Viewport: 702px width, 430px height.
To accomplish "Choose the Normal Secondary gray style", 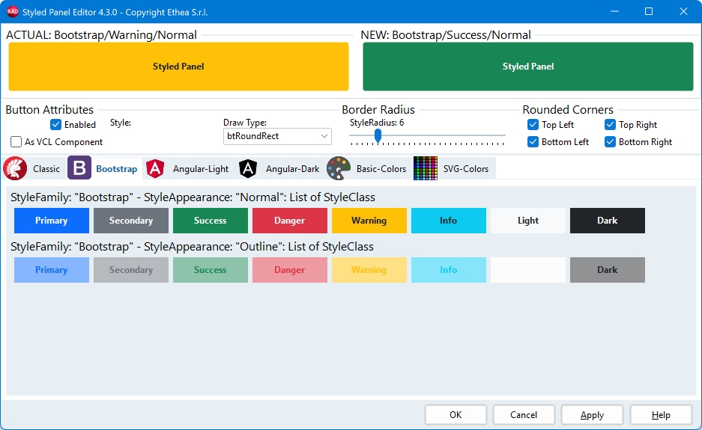I will (x=130, y=221).
